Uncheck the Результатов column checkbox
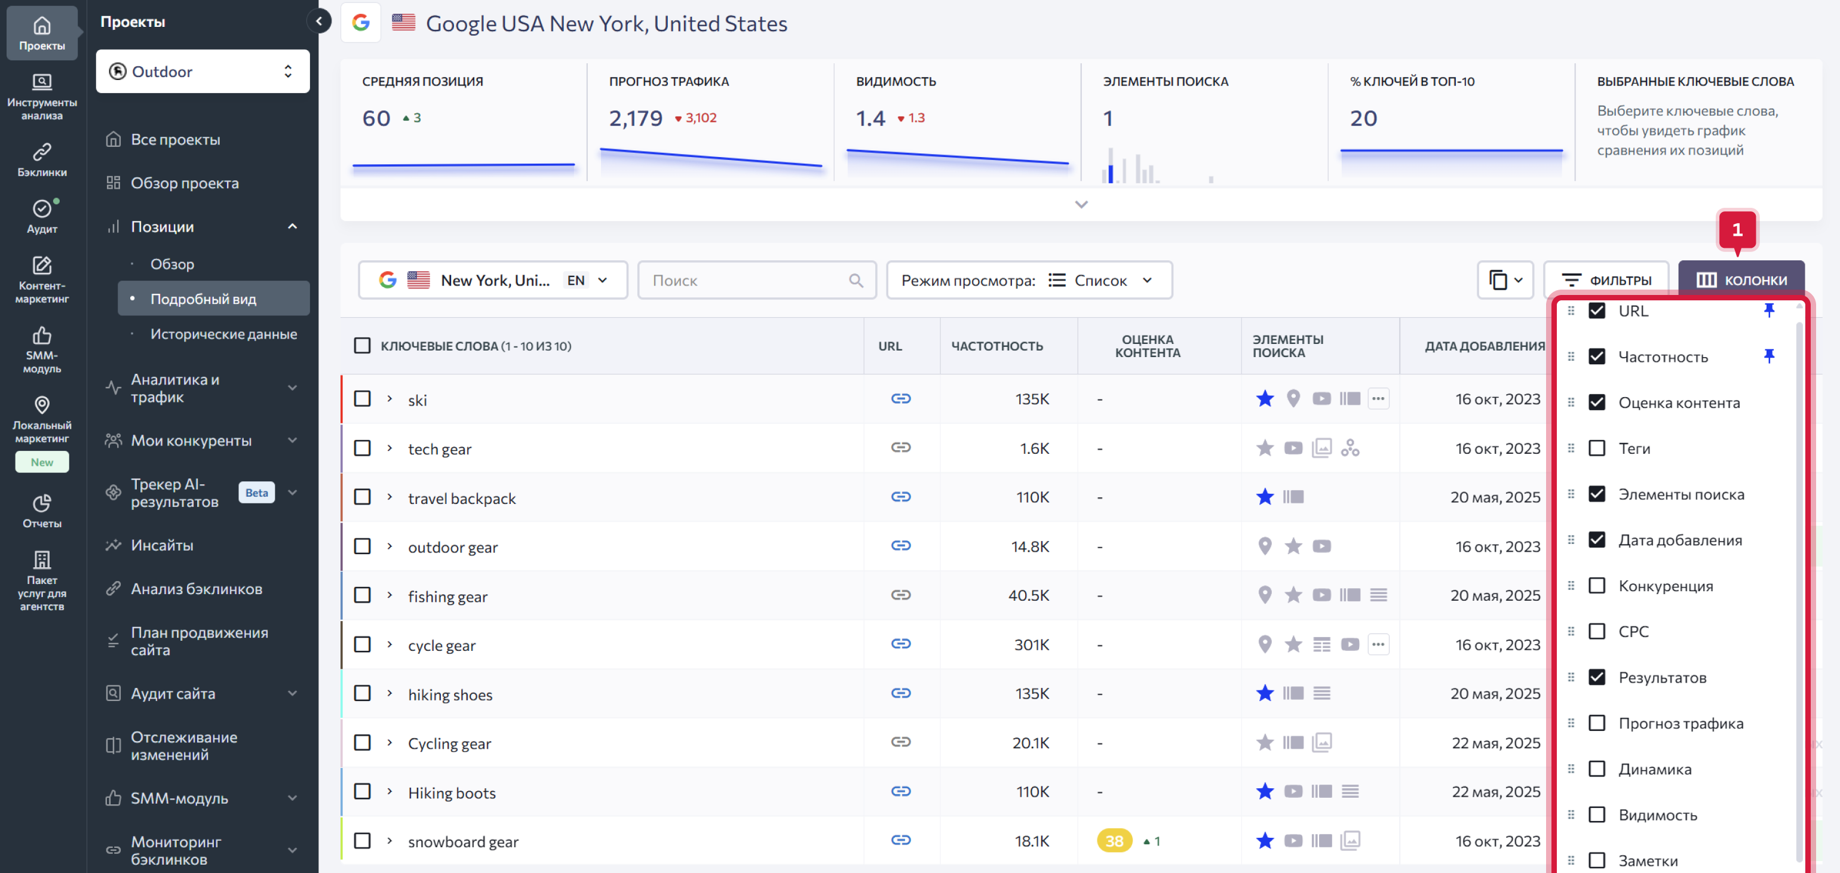 pos(1596,677)
